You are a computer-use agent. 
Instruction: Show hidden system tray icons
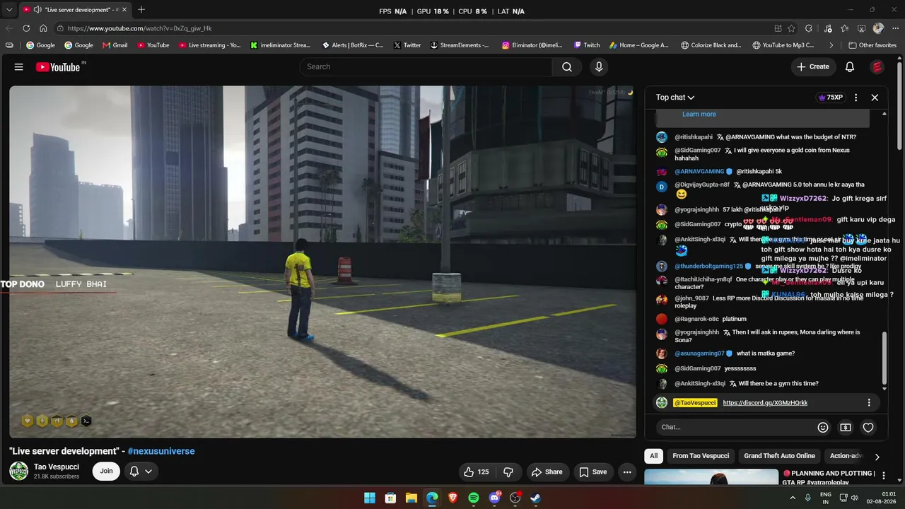[x=793, y=497]
